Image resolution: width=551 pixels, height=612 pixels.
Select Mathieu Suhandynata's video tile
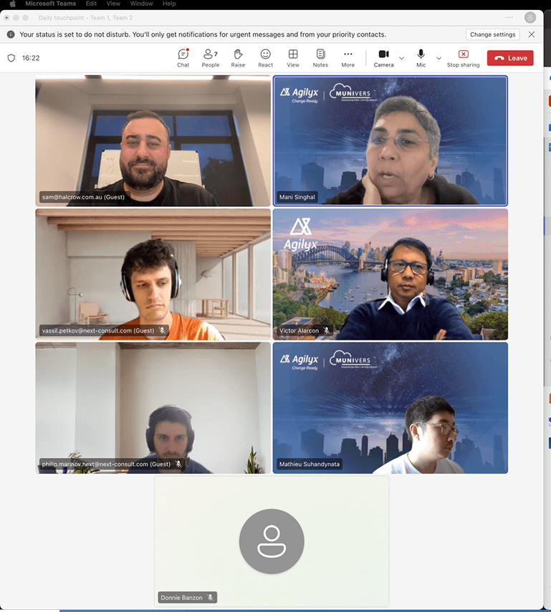pos(391,408)
